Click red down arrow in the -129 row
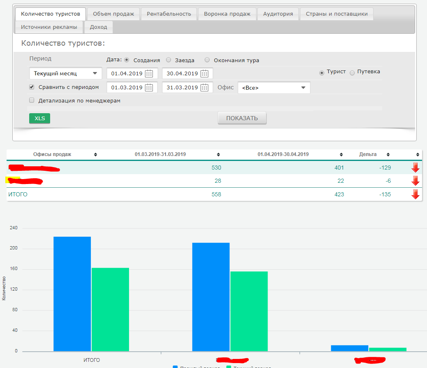Screen dimensions: 427x368 (x=415, y=168)
